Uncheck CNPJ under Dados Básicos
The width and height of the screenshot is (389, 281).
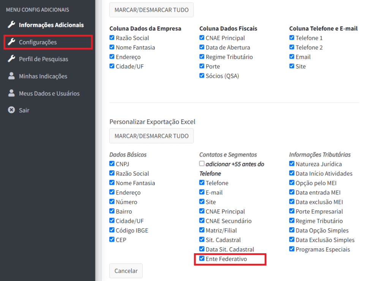(x=112, y=164)
